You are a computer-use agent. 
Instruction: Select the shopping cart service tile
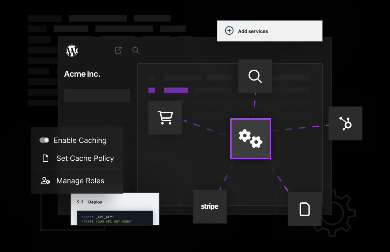(165, 118)
